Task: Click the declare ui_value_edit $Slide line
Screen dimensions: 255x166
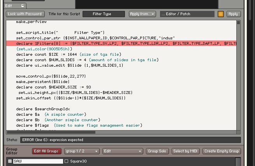Action: coord(70,65)
